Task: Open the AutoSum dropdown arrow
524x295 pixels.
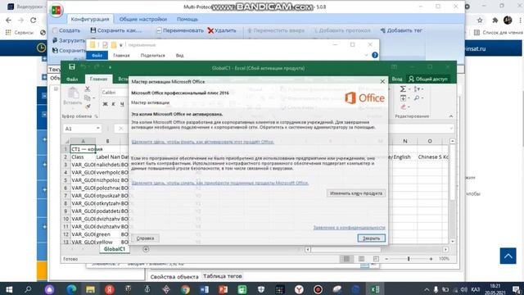Action: 409,89
